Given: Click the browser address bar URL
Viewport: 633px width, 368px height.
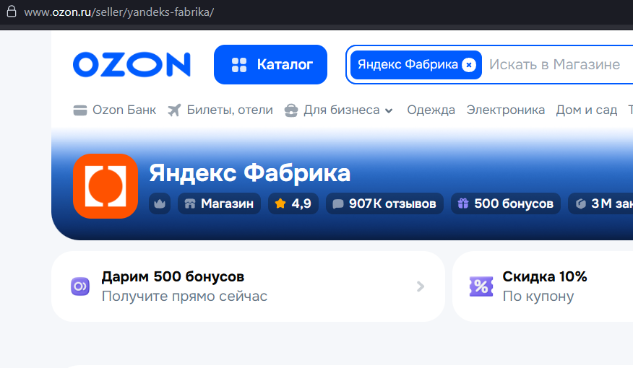Looking at the screenshot, I should point(119,12).
